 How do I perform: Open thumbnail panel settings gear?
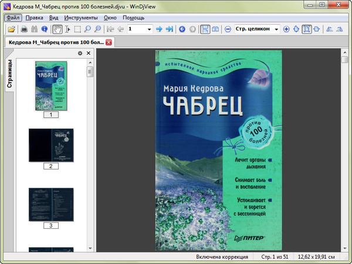(x=80, y=53)
